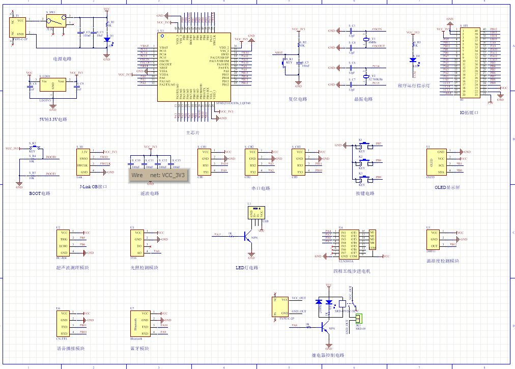Click the K3 push button wired to PB9
This screenshot has width=515, height=369.
(364, 180)
